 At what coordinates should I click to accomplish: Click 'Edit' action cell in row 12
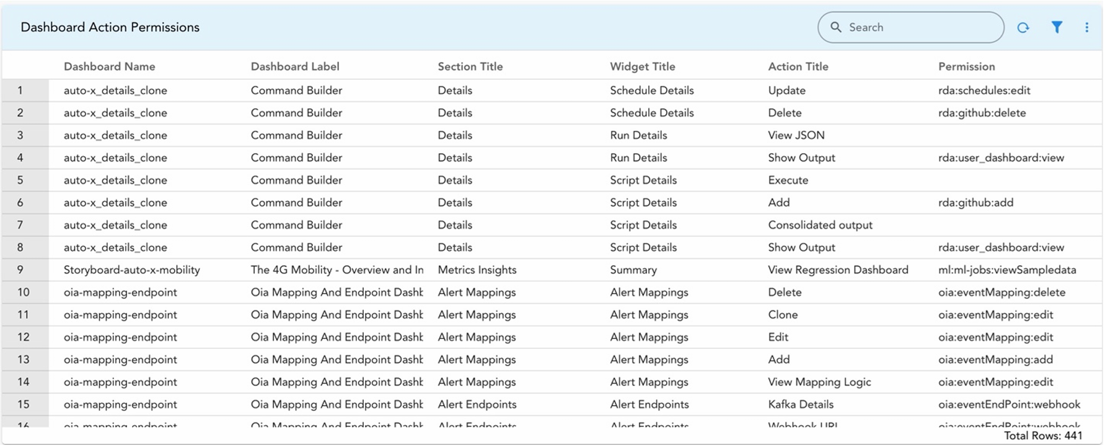click(x=778, y=337)
